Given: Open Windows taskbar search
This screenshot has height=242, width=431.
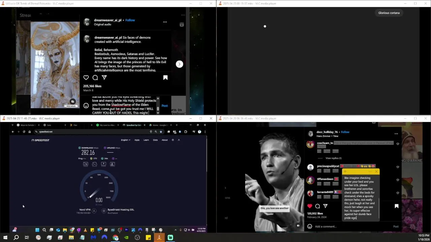Looking at the screenshot, I should point(16,238).
